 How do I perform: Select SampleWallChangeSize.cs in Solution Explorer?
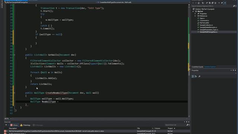[209, 32]
